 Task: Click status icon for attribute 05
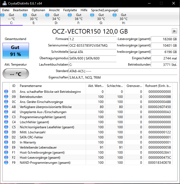click(x=6, y=91)
